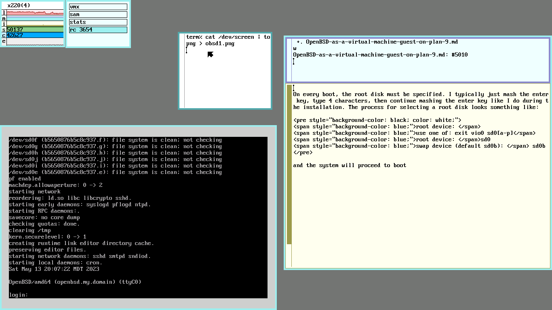Click the context switch graph showing 42627
The image size is (552, 310).
pyautogui.click(x=35, y=36)
